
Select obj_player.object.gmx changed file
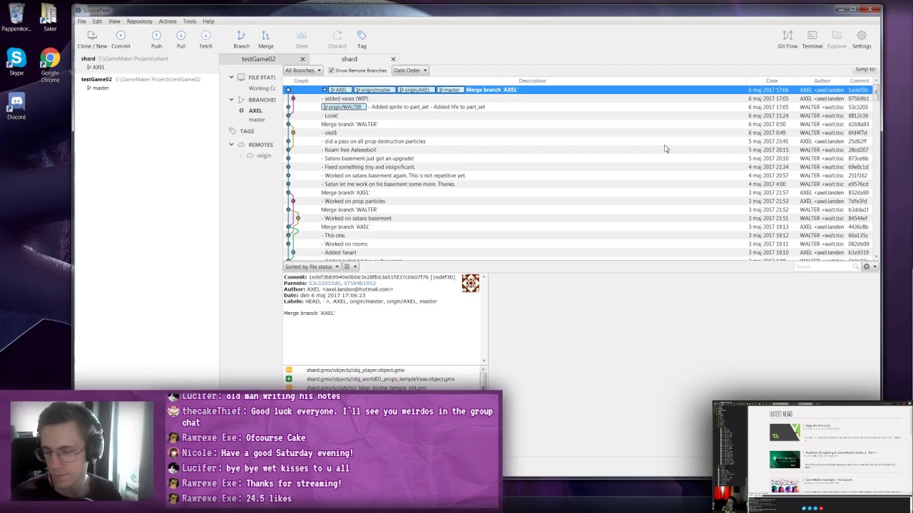(x=355, y=370)
